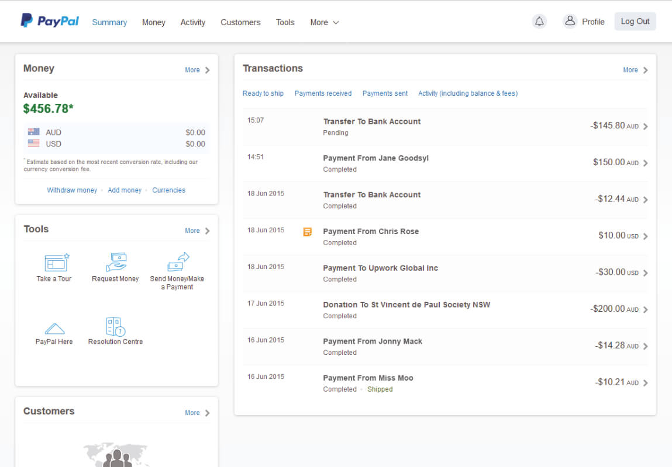Screen dimensions: 672x467
Task: Go to the Summary tab
Action: (109, 22)
